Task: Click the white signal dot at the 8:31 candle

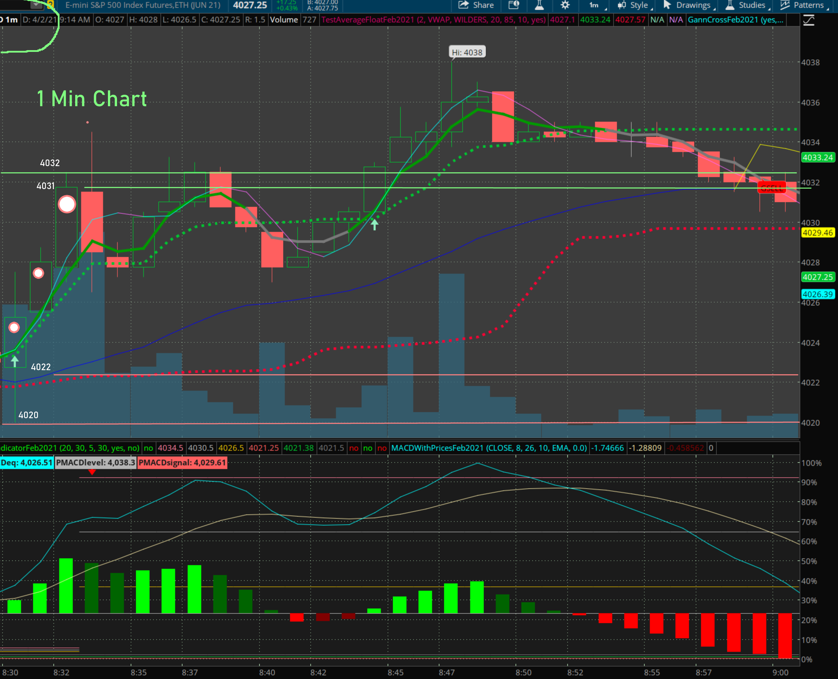Action: click(38, 273)
